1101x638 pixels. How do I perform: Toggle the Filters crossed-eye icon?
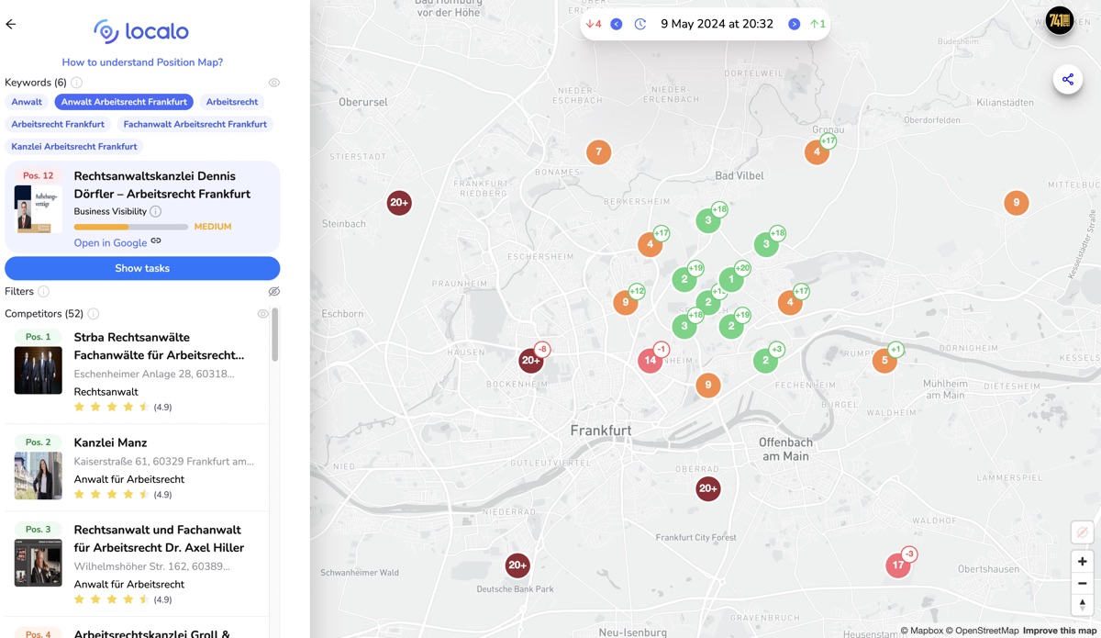tap(273, 291)
